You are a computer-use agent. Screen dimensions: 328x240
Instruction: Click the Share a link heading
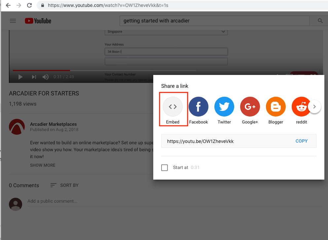(x=175, y=86)
